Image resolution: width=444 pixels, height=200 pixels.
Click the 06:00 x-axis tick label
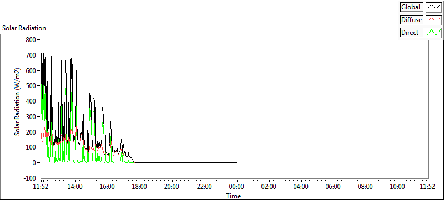coord(333,187)
